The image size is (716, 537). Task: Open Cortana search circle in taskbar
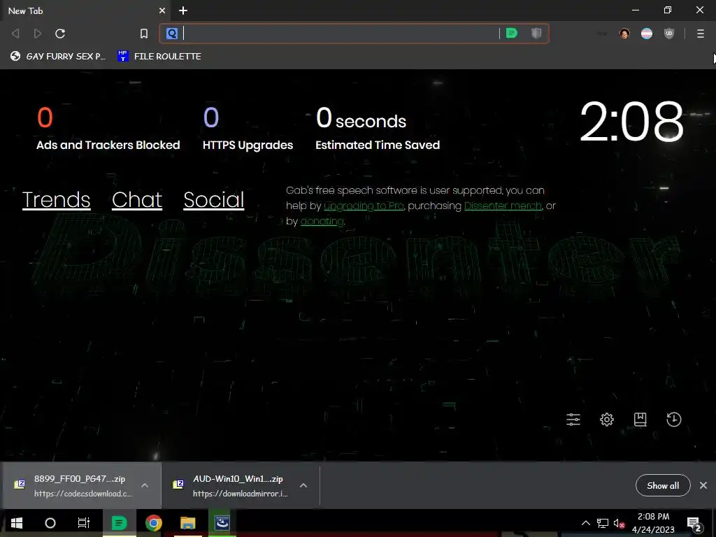(50, 523)
